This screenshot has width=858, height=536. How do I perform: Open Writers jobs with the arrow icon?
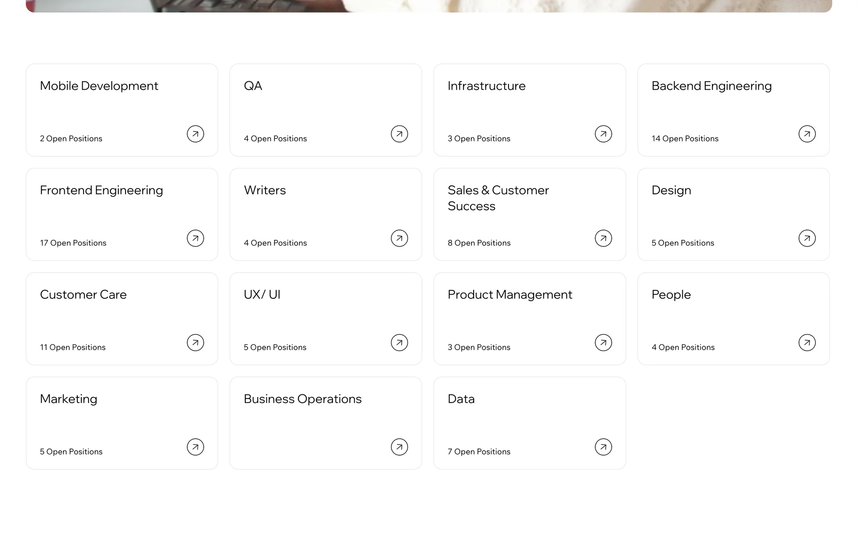(400, 239)
